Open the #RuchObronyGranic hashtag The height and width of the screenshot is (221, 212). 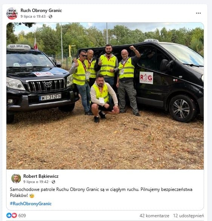pyautogui.click(x=31, y=204)
